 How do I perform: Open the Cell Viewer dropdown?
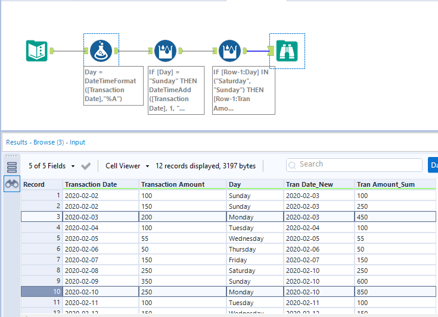[128, 166]
